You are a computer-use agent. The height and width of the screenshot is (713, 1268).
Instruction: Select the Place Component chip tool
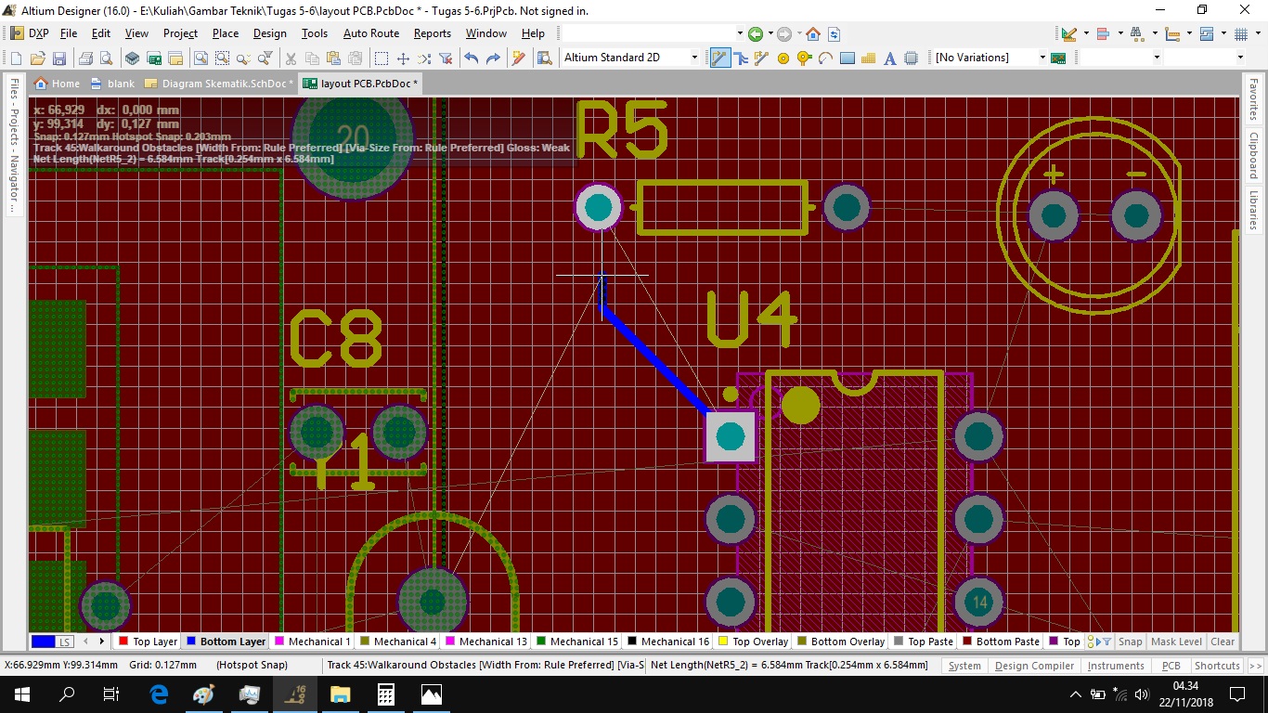912,58
